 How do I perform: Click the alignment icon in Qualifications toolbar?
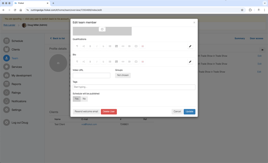[130, 46]
